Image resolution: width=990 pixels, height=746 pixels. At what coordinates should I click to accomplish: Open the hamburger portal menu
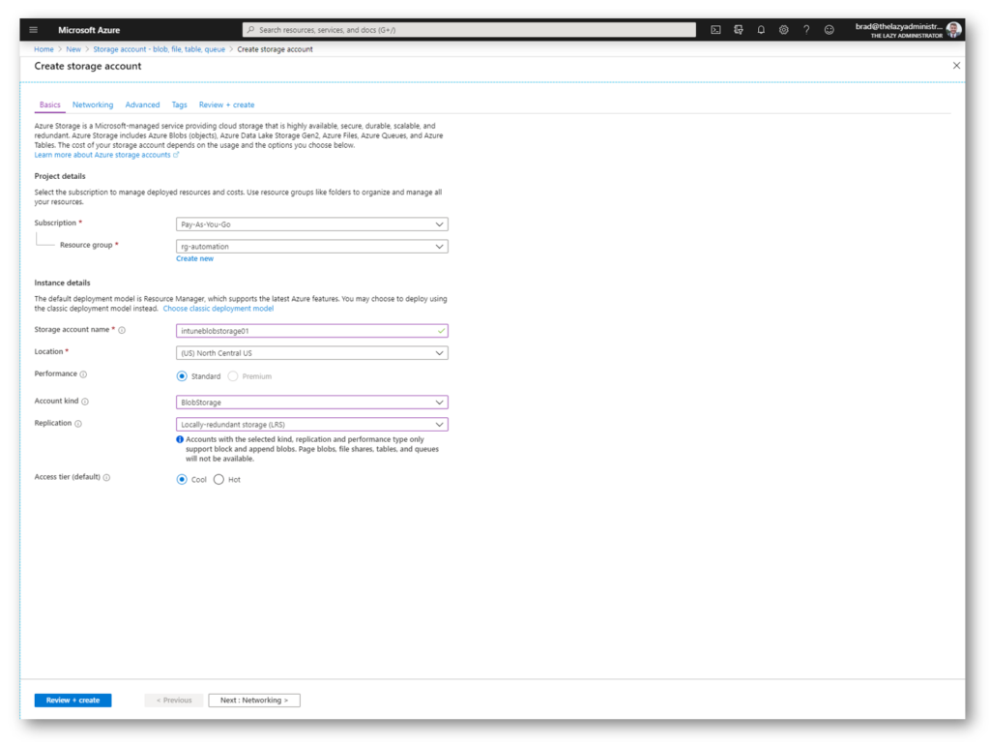pyautogui.click(x=34, y=30)
